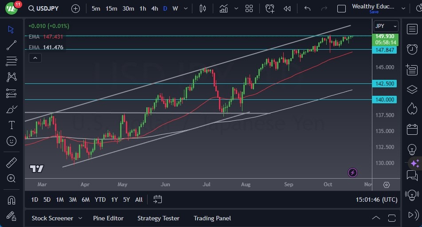Image resolution: width=422 pixels, height=227 pixels.
Task: Set the chart range to YTD
Action: (100, 200)
